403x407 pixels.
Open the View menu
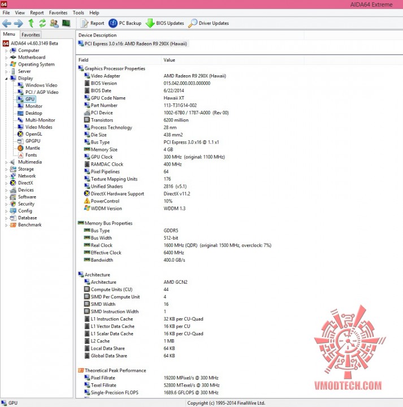20,12
